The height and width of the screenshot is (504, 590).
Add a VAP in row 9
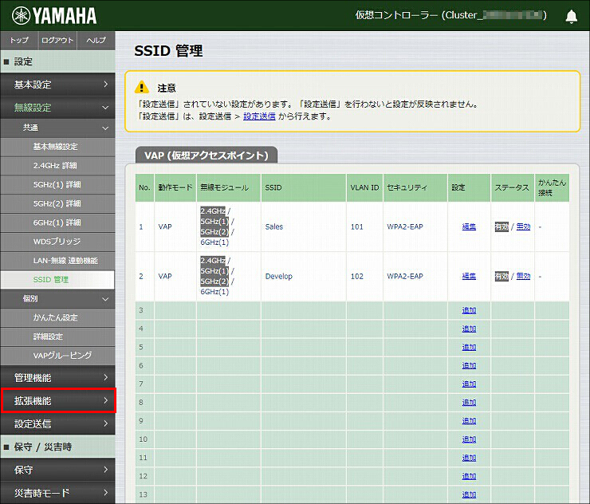[x=469, y=421]
